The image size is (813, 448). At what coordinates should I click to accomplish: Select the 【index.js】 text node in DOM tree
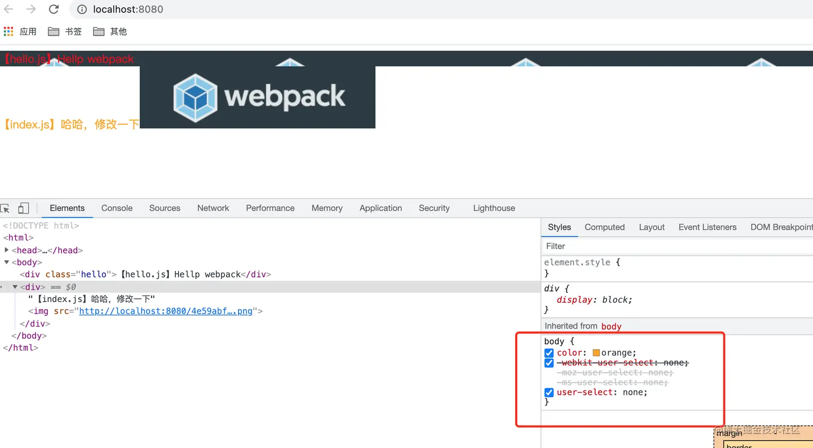(91, 299)
